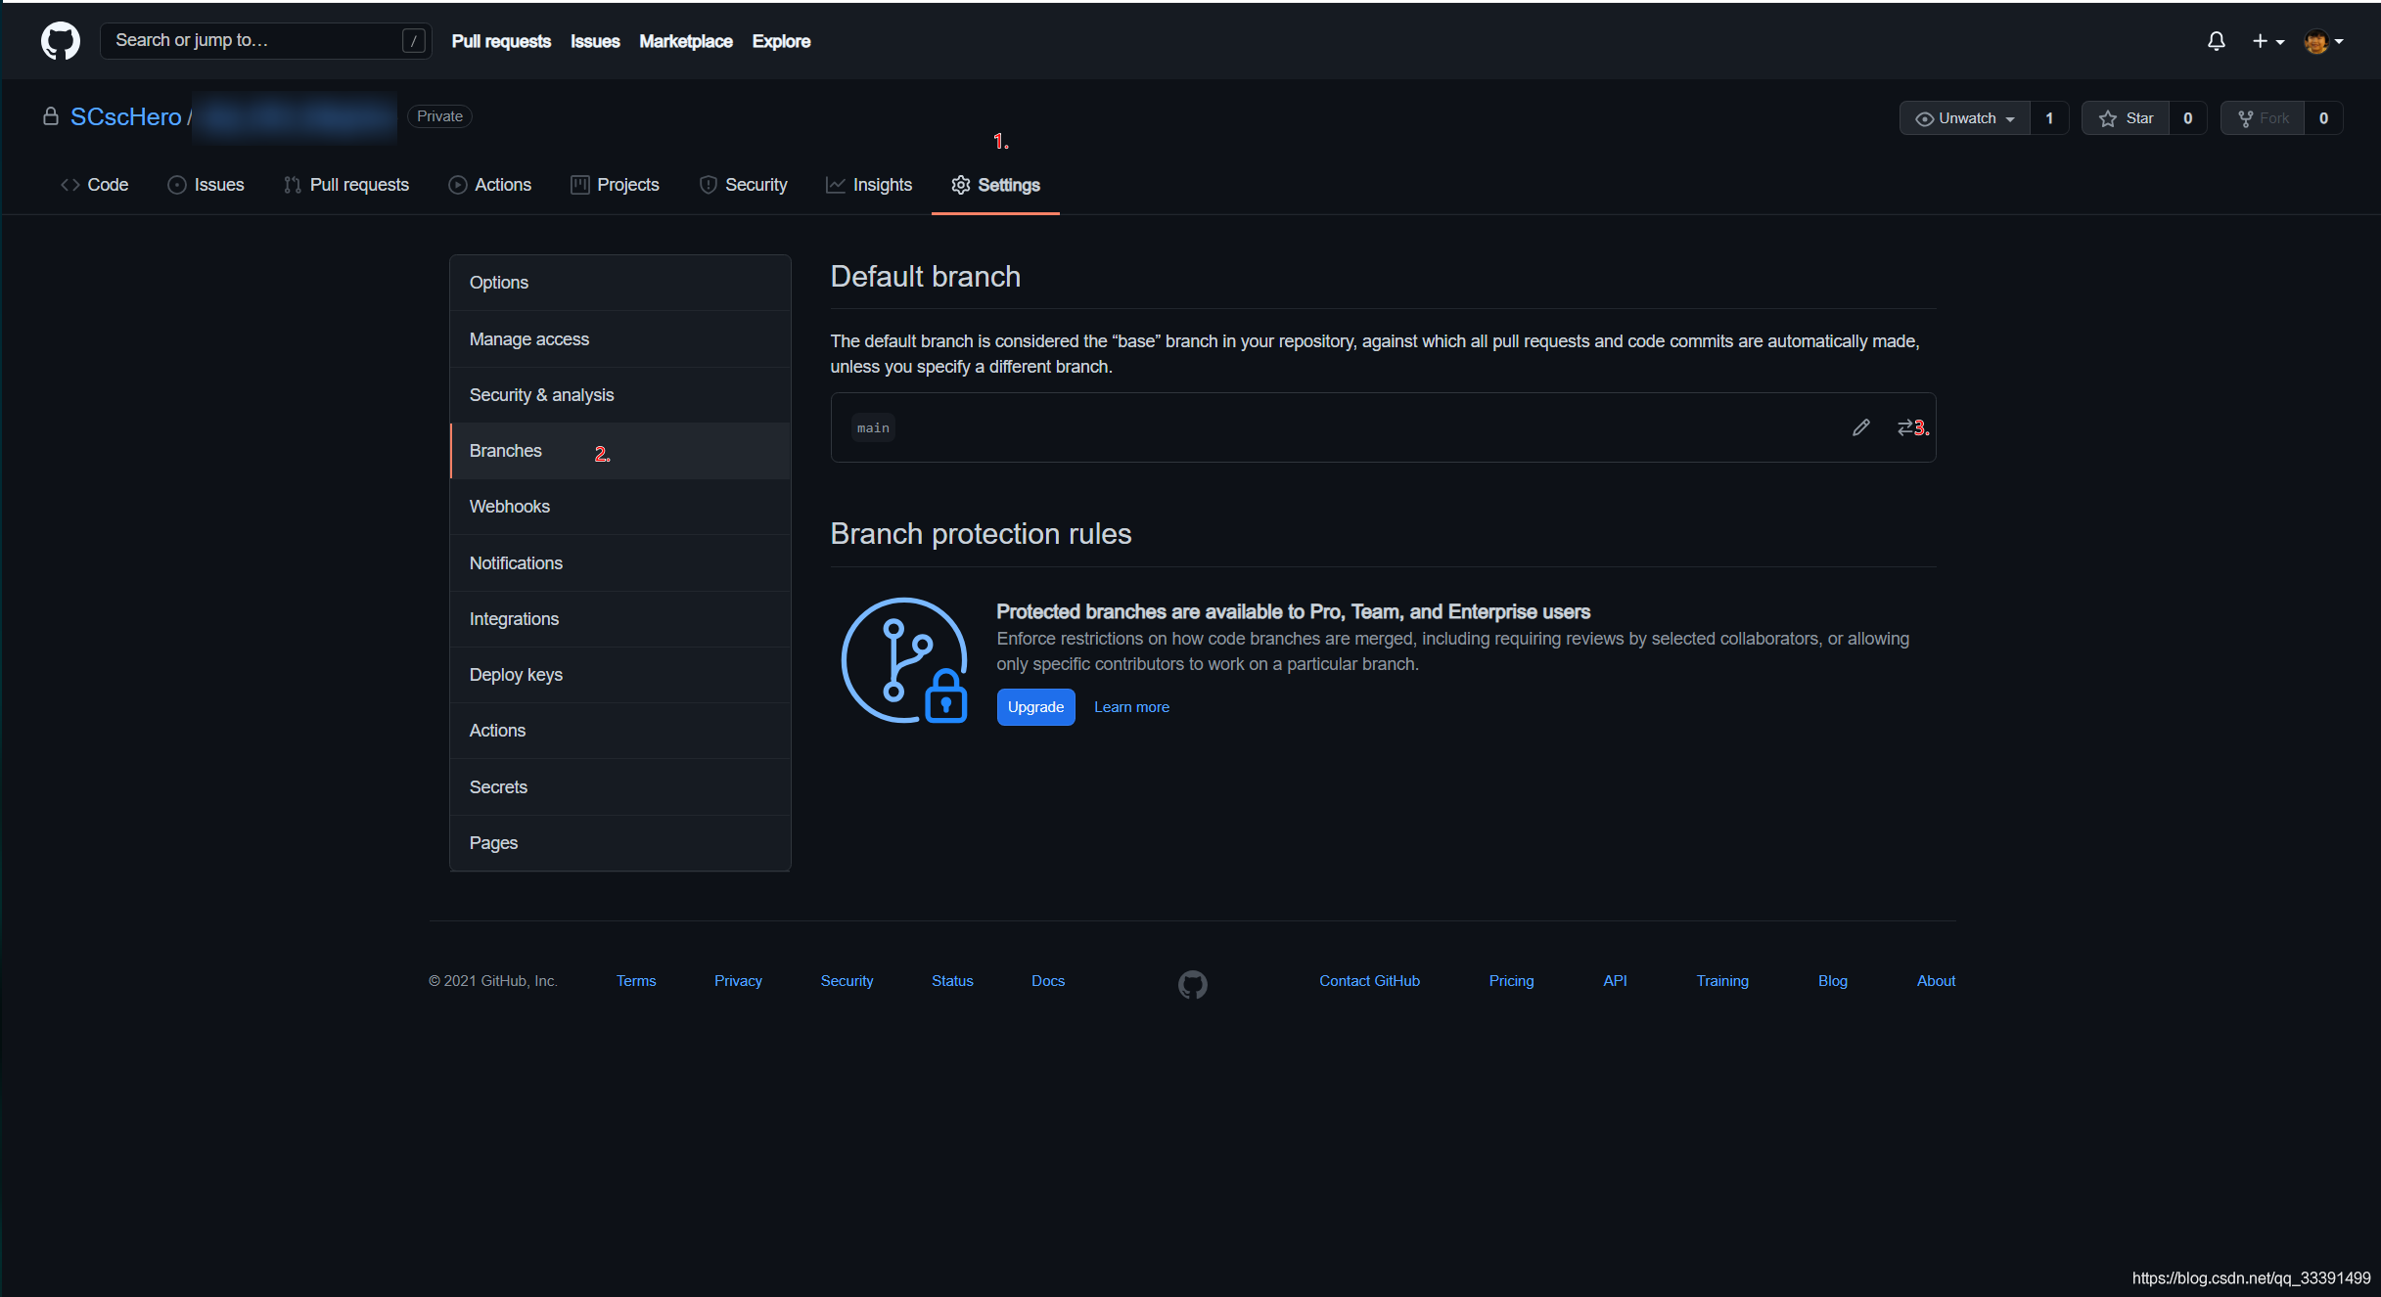Open About footer link
Image resolution: width=2381 pixels, height=1297 pixels.
[1936, 981]
